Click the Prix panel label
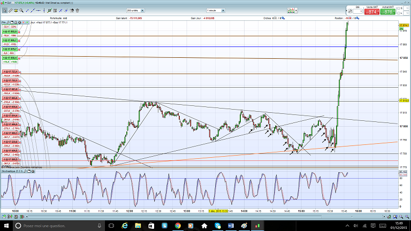 pyautogui.click(x=3, y=22)
